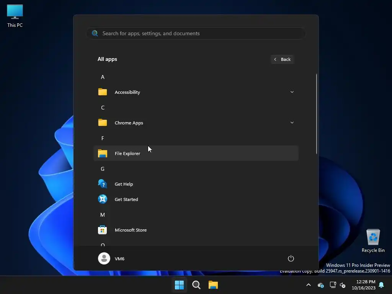Jump using letter header M
The image size is (392, 294).
tap(103, 215)
